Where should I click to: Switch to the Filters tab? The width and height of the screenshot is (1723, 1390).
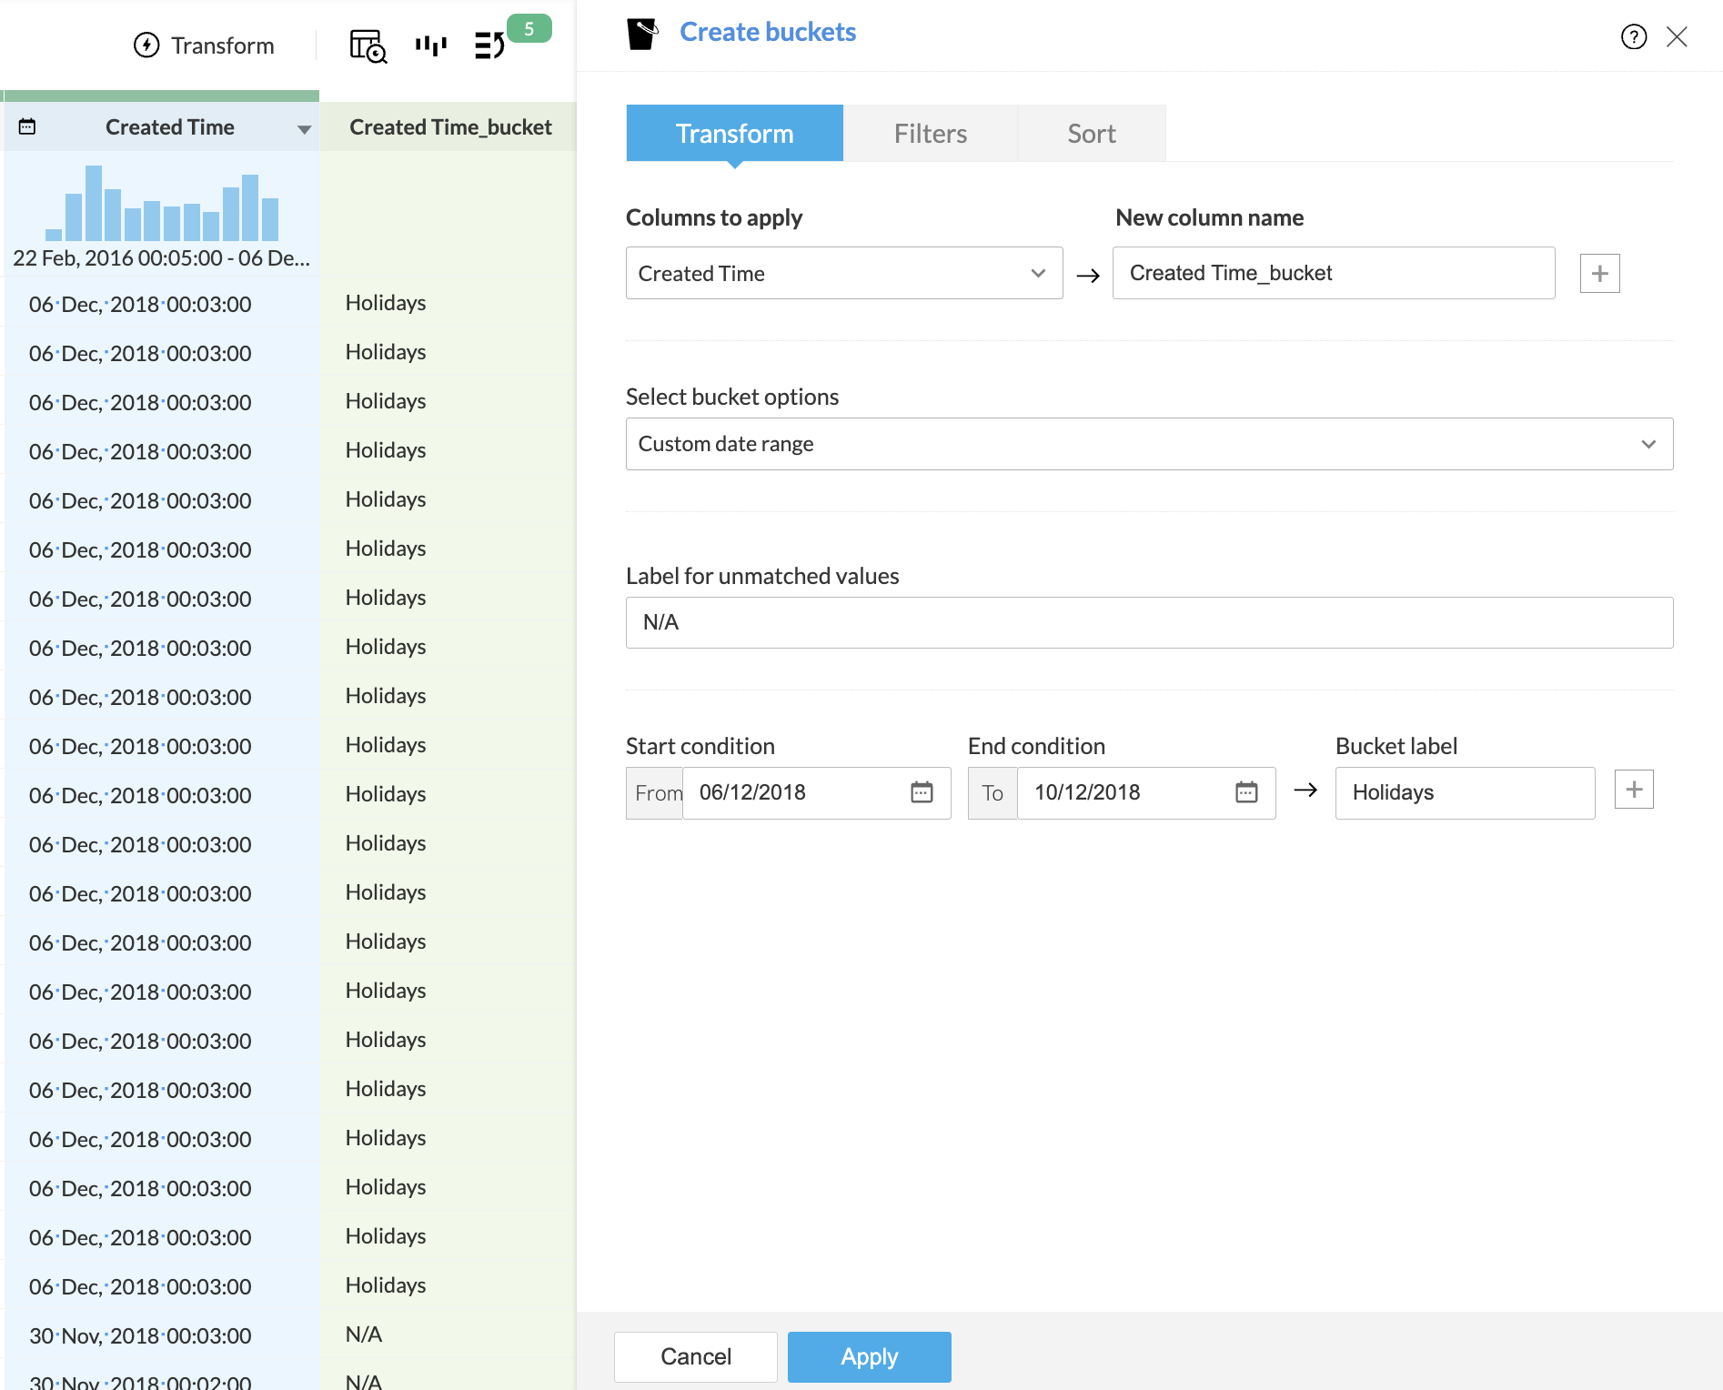point(930,134)
